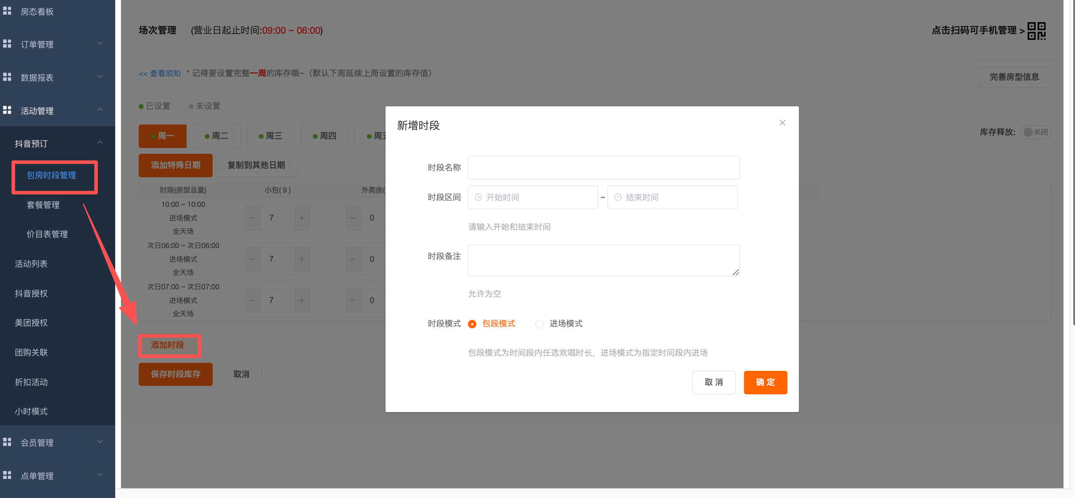Viewport: 1075px width, 498px height.
Task: Expand the 数据报表 sidebar menu
Action: (x=100, y=77)
